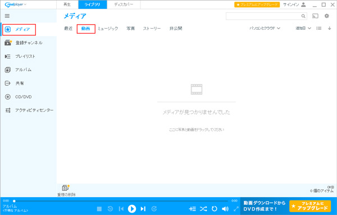Click the next track button
337x215 pixels.
[x=143, y=209]
